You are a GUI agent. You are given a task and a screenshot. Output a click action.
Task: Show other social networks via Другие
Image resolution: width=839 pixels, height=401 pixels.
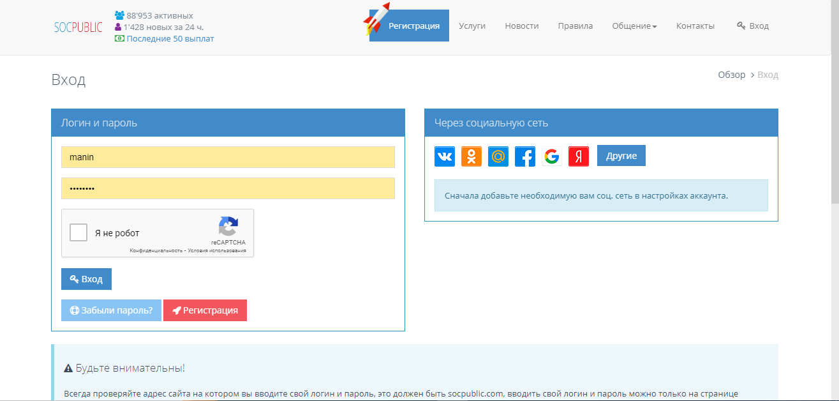click(x=621, y=156)
